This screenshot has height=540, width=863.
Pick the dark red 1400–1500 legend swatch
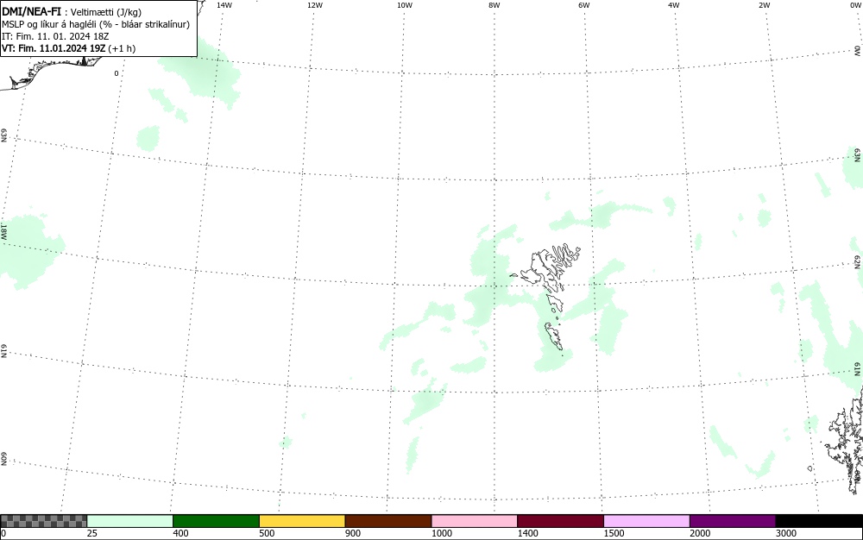(x=560, y=521)
